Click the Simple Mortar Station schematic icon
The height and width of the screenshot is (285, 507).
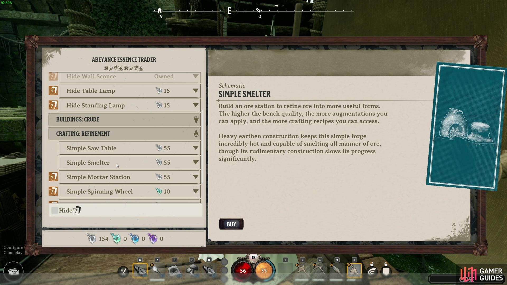pyautogui.click(x=53, y=177)
